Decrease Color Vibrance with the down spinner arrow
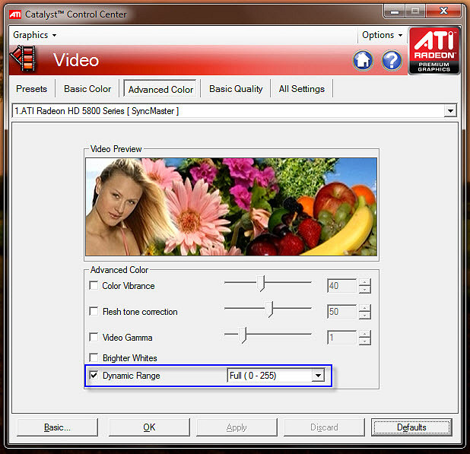Screen dimensions: 470x454 tap(364, 290)
